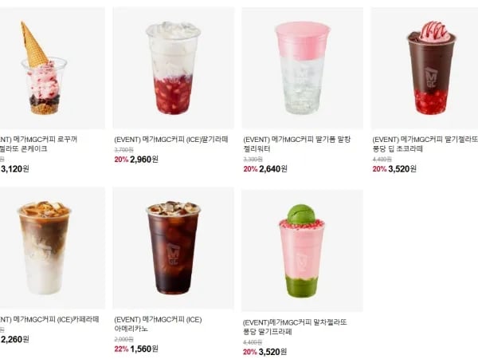Open the pink strawberry foam jelly water image
478x359 pixels.
pyautogui.click(x=303, y=68)
